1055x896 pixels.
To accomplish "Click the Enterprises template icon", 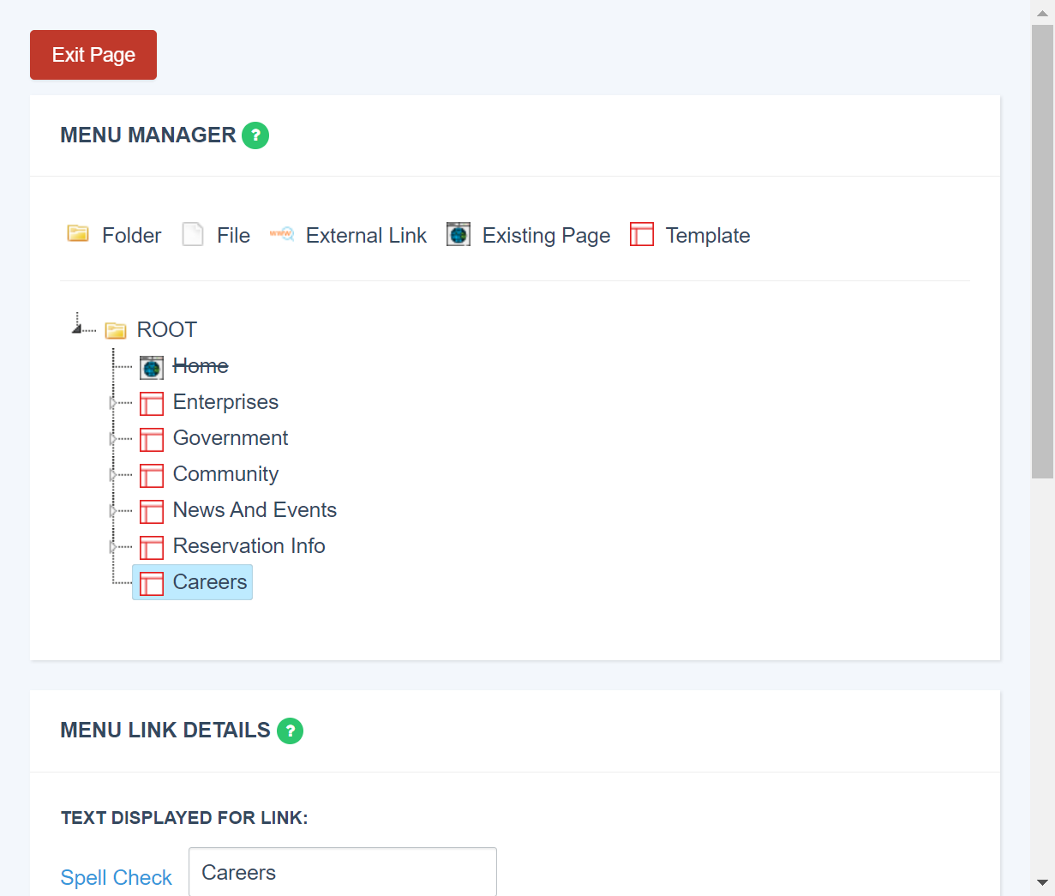I will pos(152,403).
